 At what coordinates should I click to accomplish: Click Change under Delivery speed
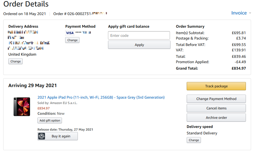pyautogui.click(x=194, y=140)
